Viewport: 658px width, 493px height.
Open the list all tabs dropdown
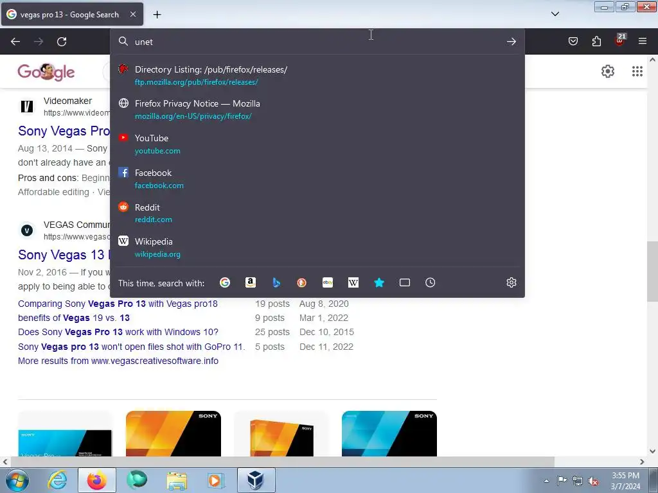pos(555,14)
